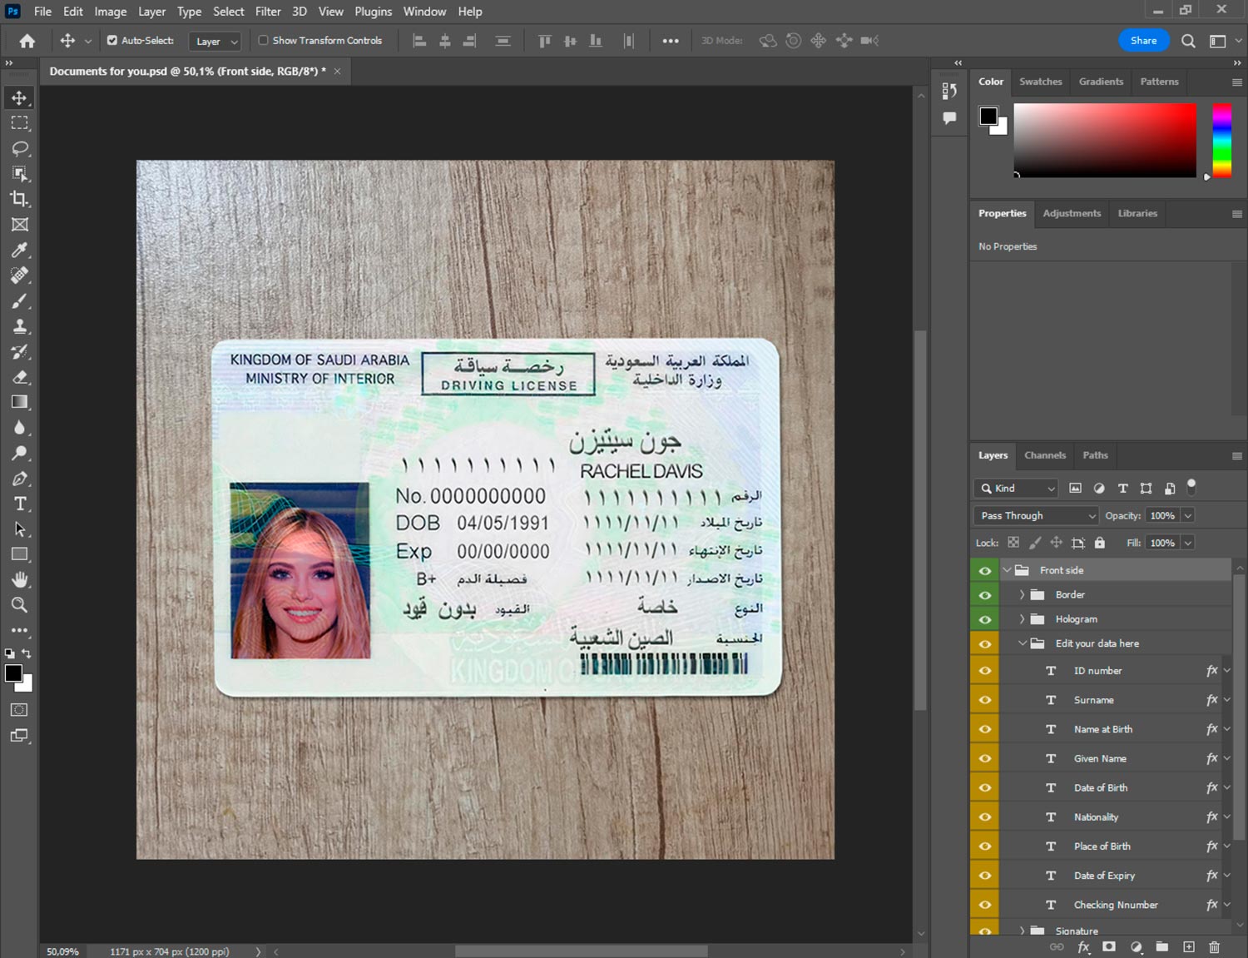The height and width of the screenshot is (958, 1248).
Task: Select the Lasso tool
Action: tap(20, 148)
